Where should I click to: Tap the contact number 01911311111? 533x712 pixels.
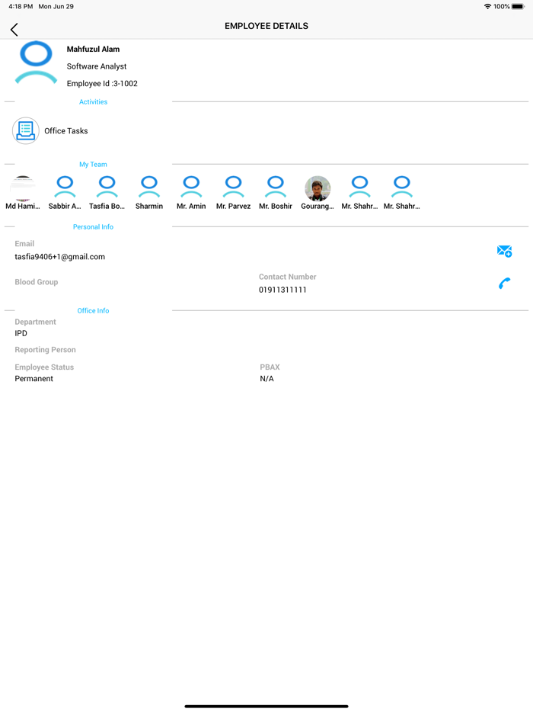pyautogui.click(x=282, y=290)
